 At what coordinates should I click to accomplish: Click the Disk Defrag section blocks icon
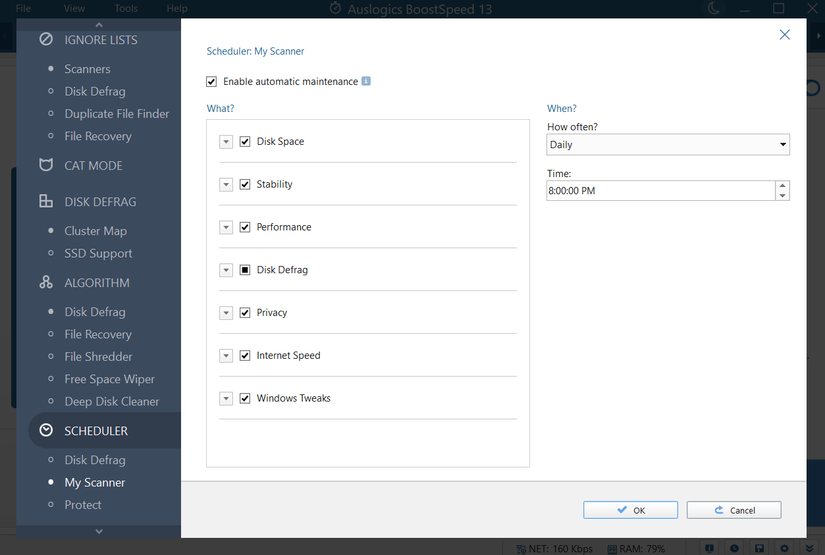coord(46,201)
